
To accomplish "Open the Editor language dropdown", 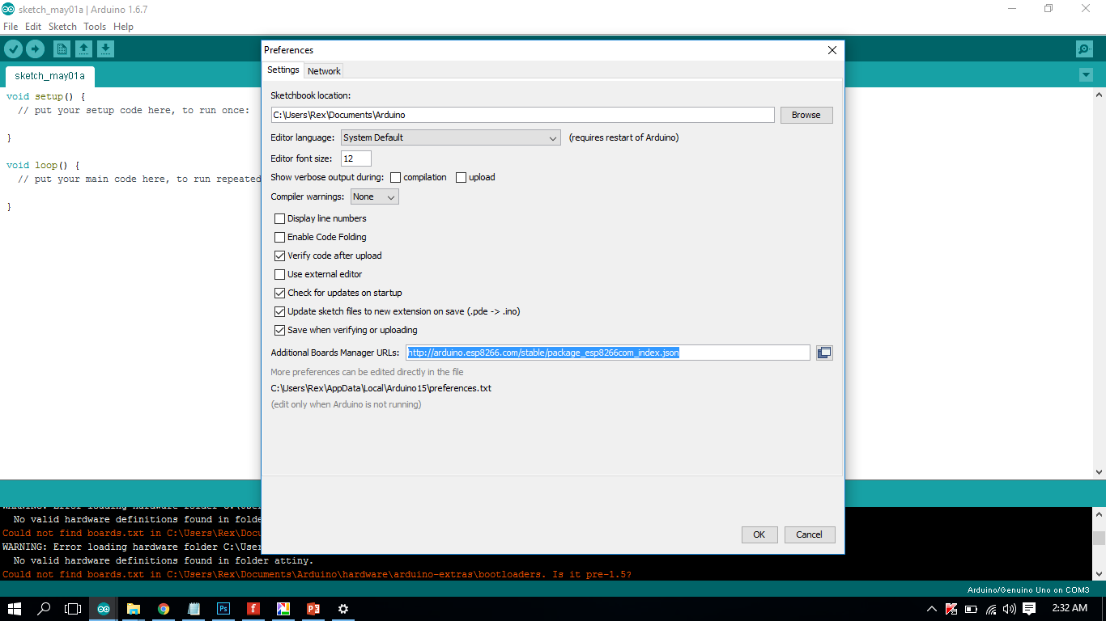I will click(x=450, y=137).
